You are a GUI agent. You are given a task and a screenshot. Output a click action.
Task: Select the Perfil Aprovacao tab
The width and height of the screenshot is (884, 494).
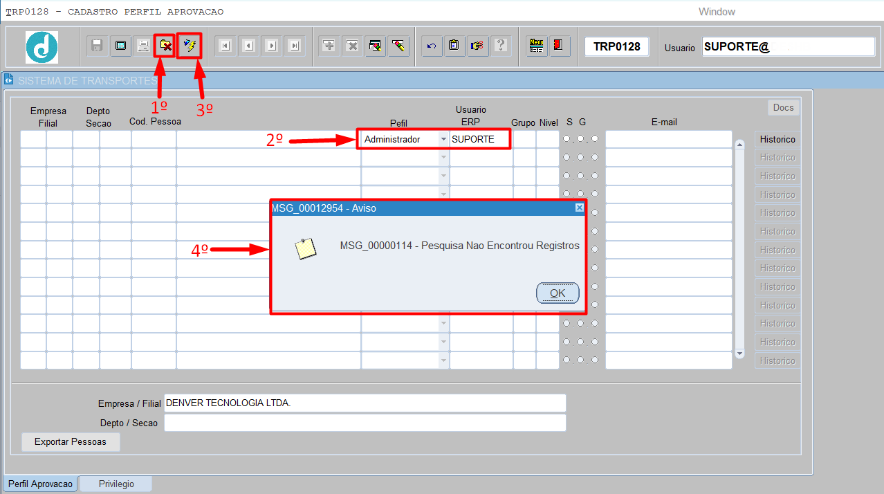40,484
